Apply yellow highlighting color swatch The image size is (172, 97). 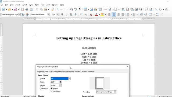pyautogui.click(x=102, y=15)
